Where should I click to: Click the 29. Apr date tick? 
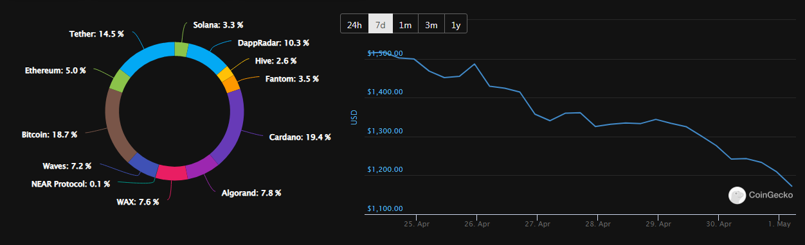coord(658,224)
